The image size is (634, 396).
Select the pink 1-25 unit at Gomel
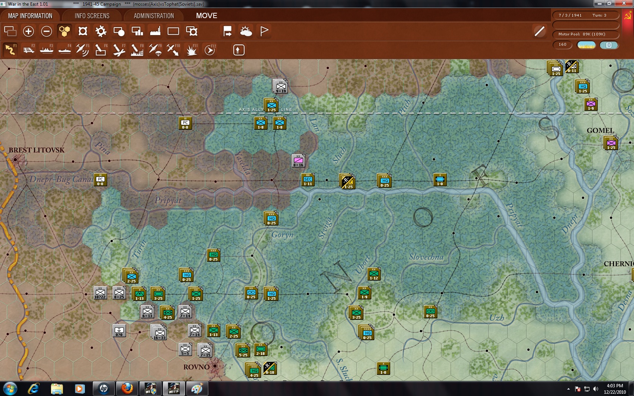(x=611, y=143)
